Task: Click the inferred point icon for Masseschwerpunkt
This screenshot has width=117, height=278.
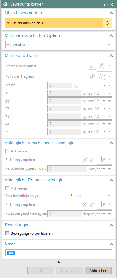Action: tap(102, 66)
